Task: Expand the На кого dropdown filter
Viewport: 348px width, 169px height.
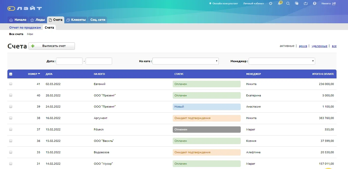Action: 185,61
